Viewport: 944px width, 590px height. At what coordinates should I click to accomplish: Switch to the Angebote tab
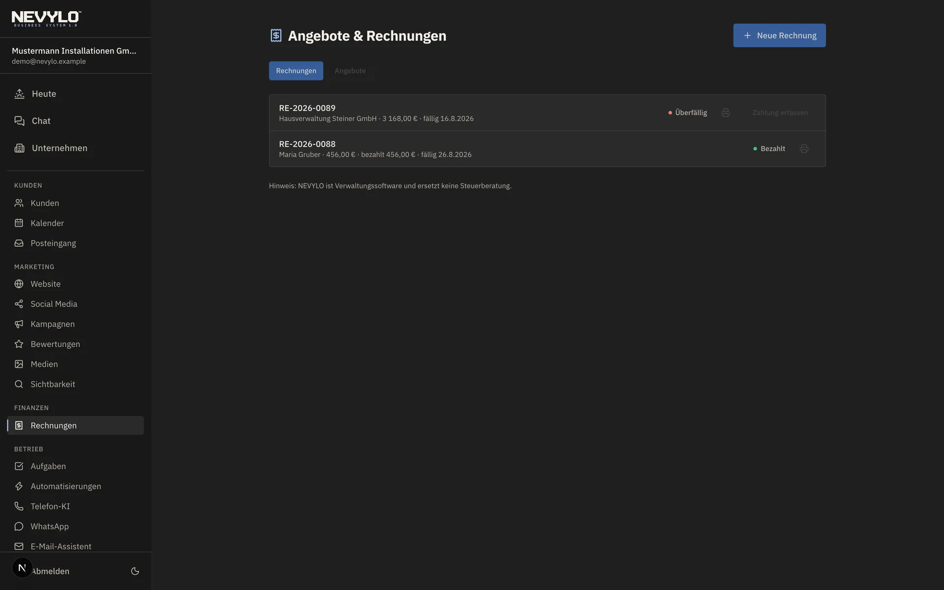(350, 71)
